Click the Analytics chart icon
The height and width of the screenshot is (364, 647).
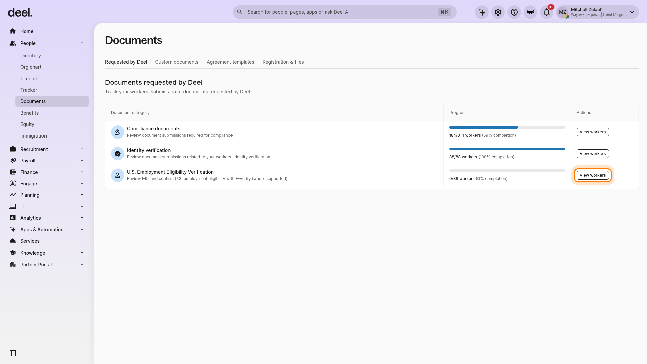(13, 218)
